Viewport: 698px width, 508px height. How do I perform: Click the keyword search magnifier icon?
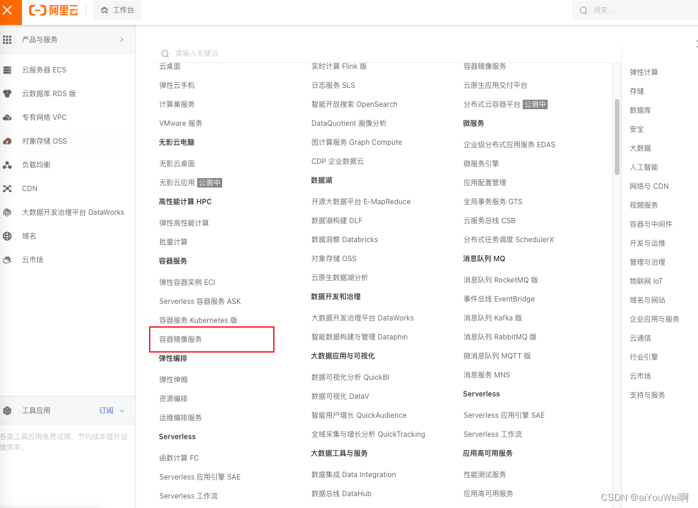click(165, 54)
